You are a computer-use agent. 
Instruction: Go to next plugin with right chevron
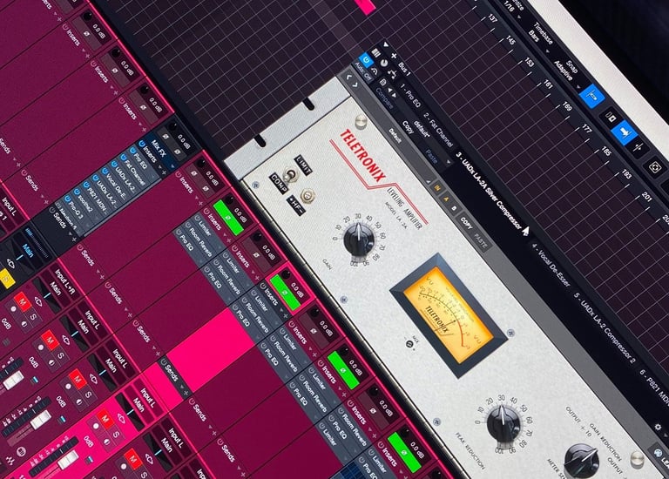[356, 85]
